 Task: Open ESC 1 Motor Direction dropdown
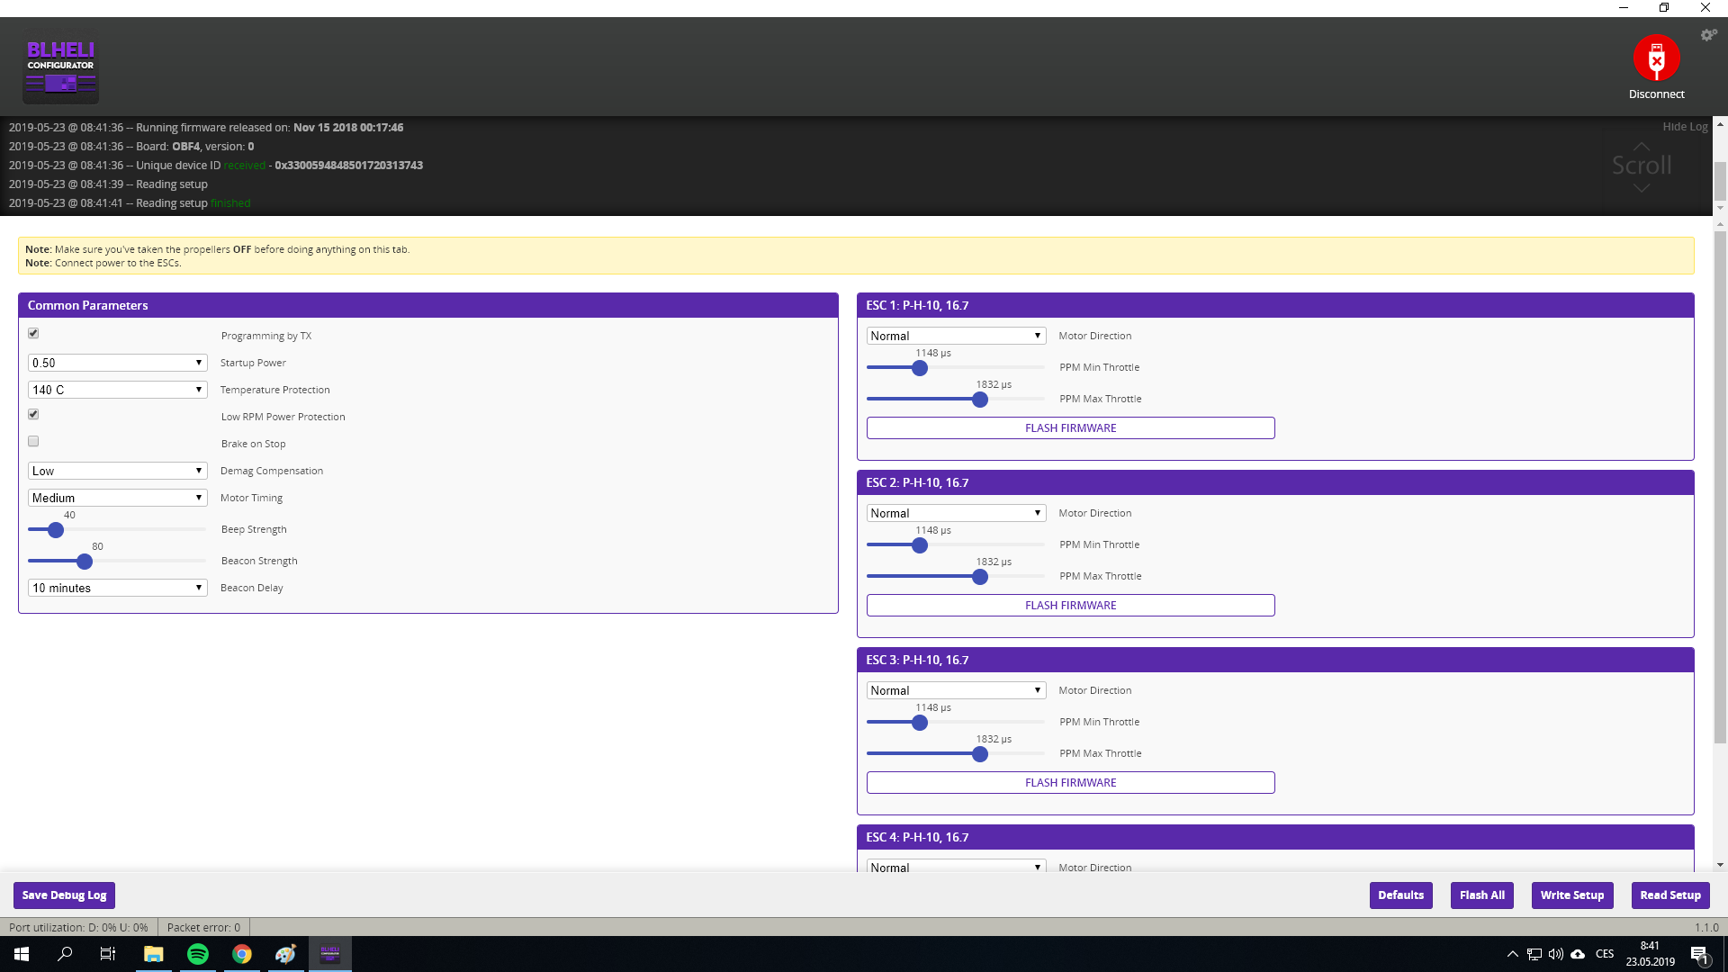956,336
